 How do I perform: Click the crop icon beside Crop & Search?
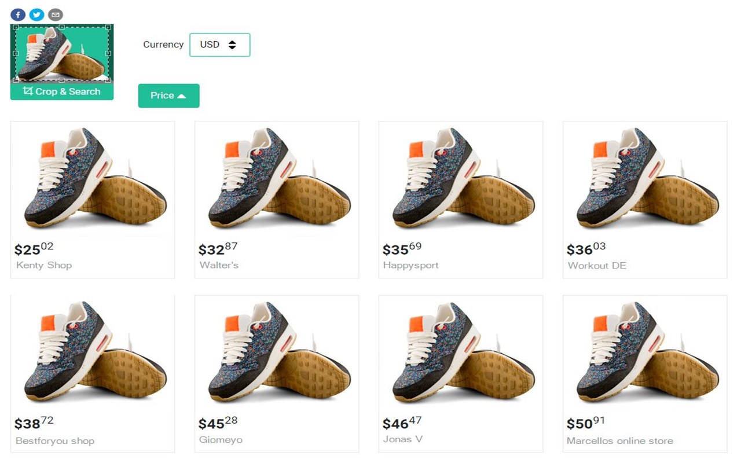pyautogui.click(x=28, y=91)
